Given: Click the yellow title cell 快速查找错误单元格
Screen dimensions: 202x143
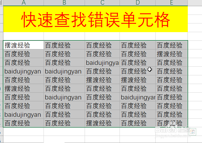Looking at the screenshot, I should (95, 19).
